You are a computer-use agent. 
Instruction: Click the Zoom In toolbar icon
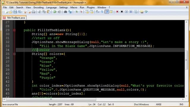tap(77, 12)
